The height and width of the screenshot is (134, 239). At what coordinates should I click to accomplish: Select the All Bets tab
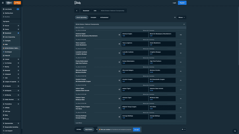coord(79,129)
